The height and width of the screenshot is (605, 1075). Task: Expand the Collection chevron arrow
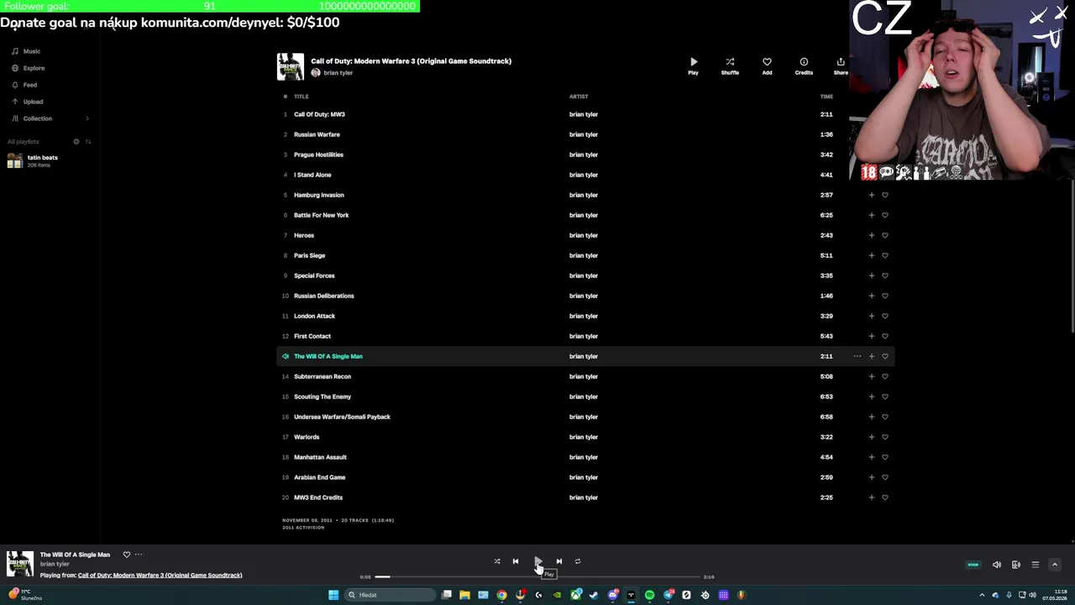click(87, 118)
